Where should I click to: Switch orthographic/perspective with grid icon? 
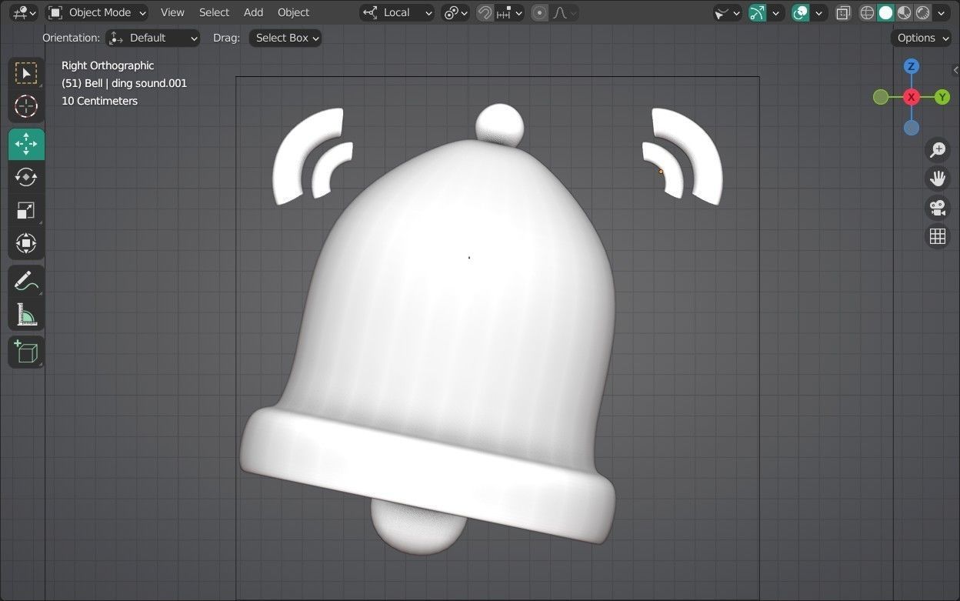pos(937,237)
